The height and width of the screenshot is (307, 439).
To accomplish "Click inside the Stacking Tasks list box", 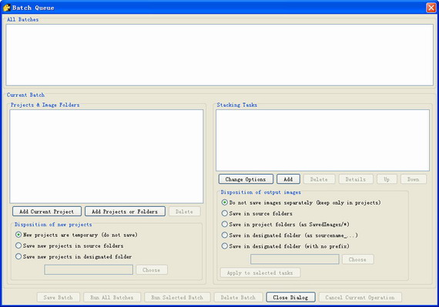I will (x=323, y=140).
